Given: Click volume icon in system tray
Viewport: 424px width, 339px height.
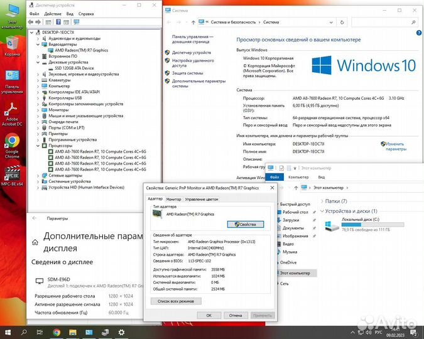Looking at the screenshot, I should coord(369,332).
